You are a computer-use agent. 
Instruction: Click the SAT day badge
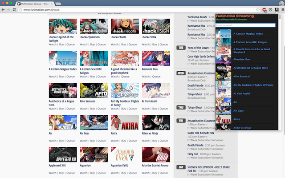[x=181, y=167]
